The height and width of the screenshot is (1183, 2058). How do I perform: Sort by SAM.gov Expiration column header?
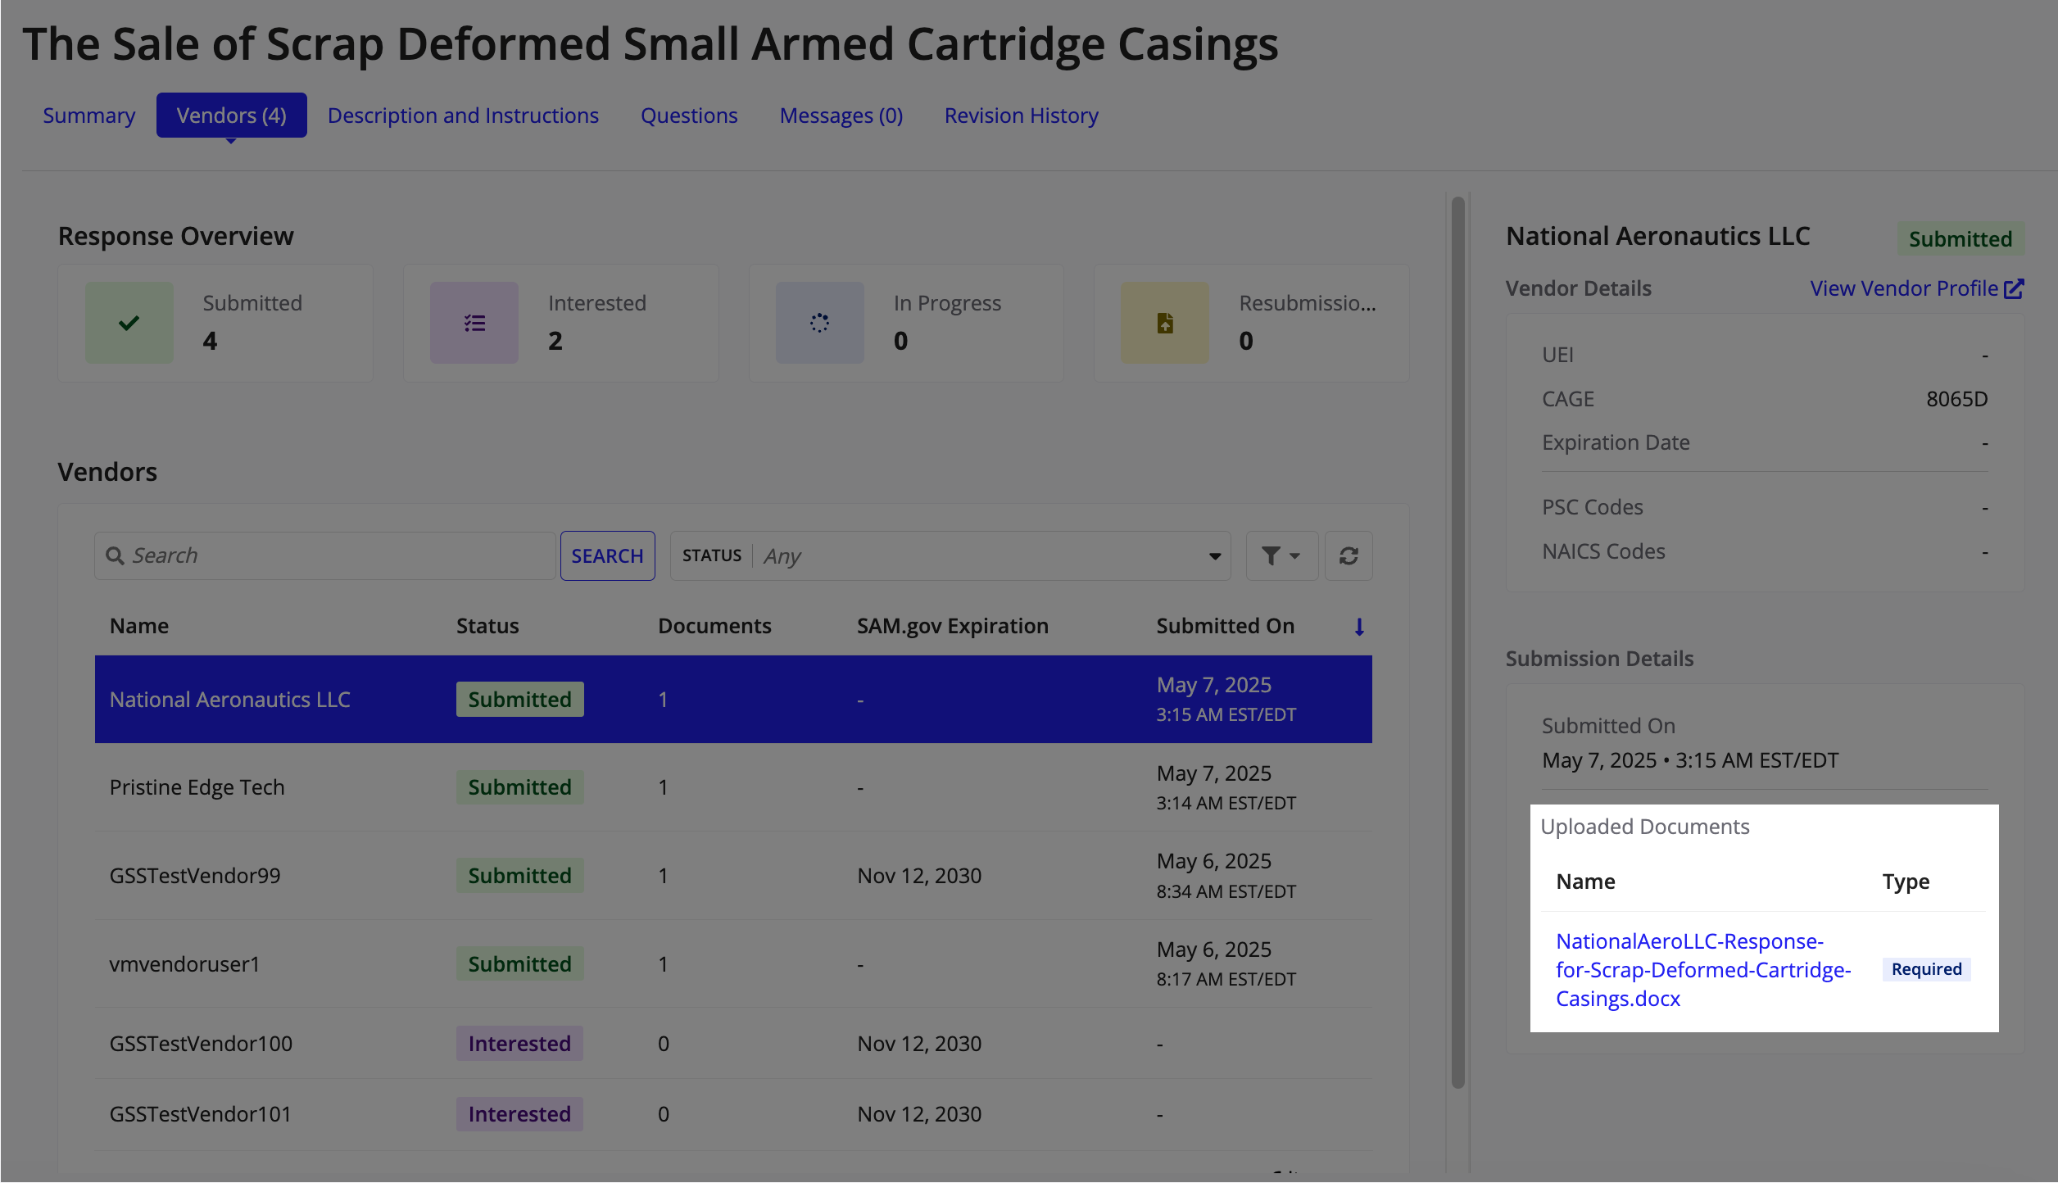point(953,626)
